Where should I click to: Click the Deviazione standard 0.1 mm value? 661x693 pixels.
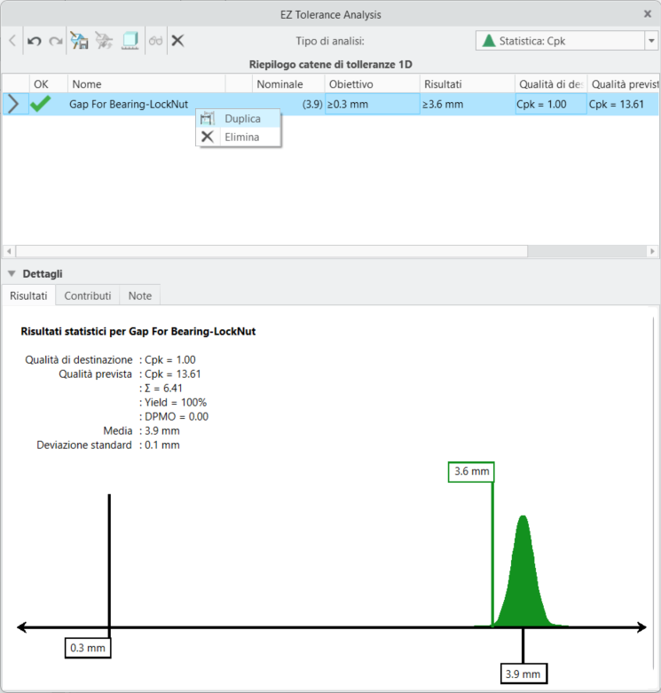162,445
